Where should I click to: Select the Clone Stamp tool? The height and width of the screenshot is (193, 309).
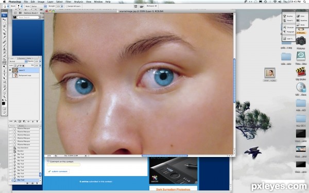(4, 49)
